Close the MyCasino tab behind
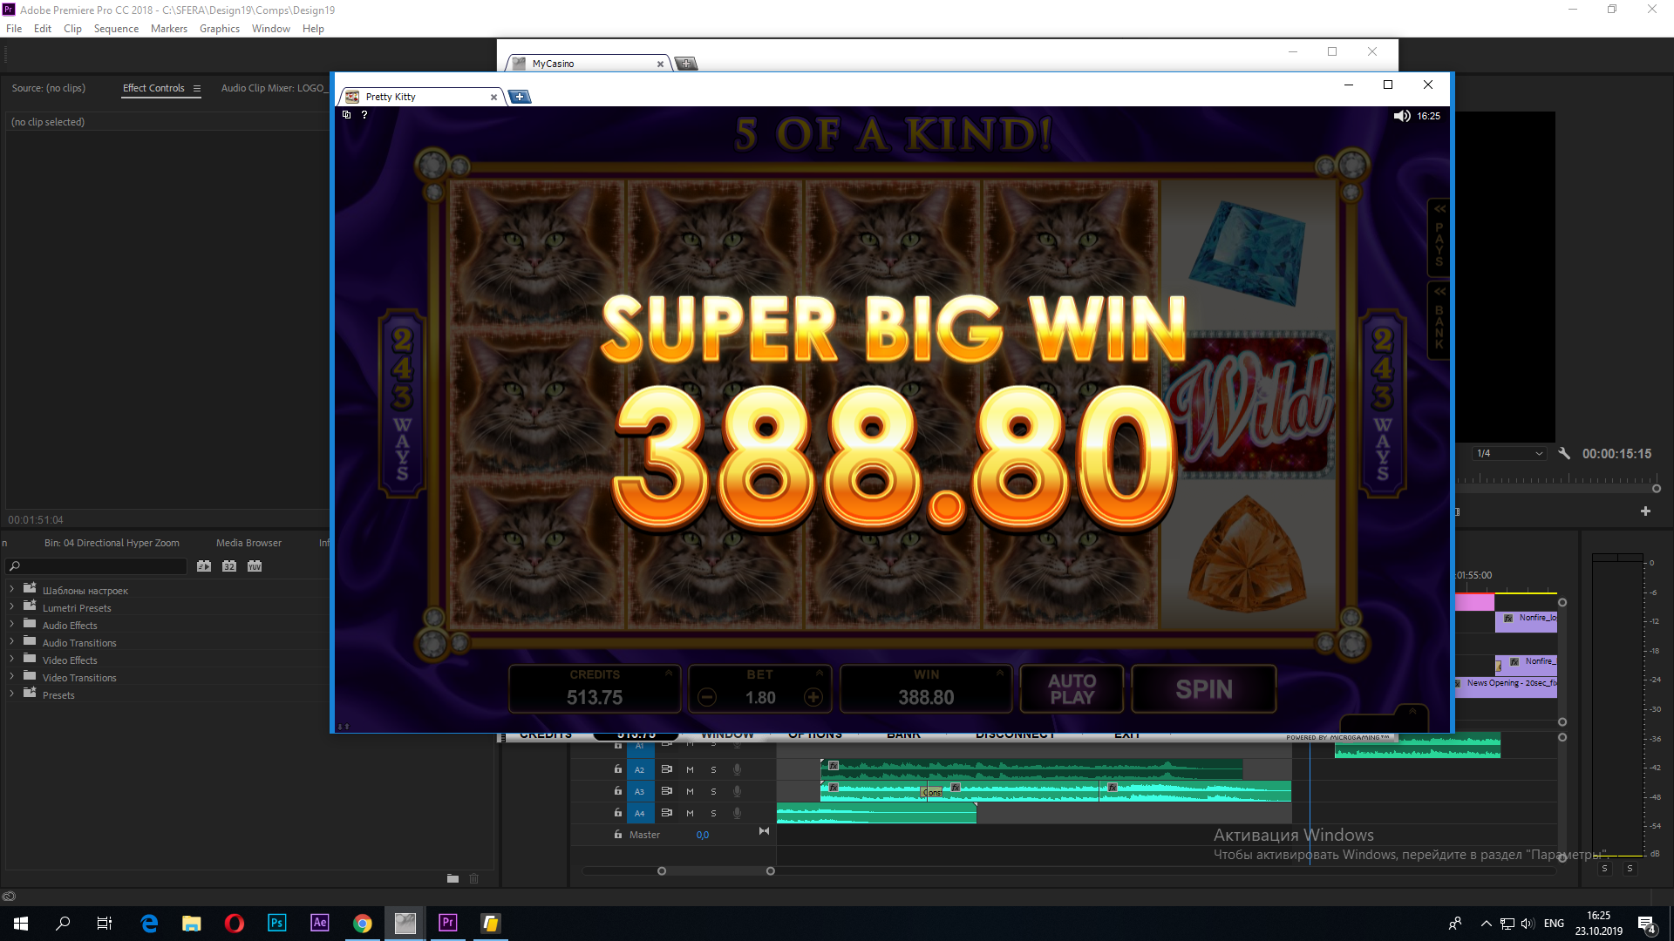 pyautogui.click(x=660, y=64)
